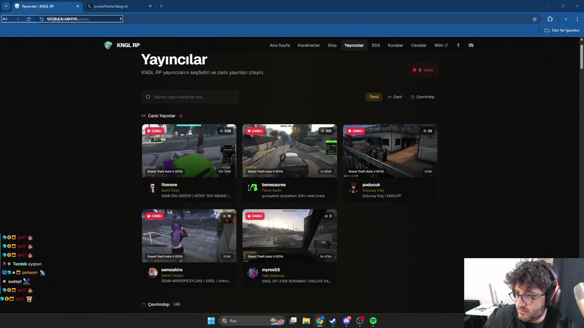Open myres55's live stream thumbnail
This screenshot has width=584, height=328.
[290, 236]
